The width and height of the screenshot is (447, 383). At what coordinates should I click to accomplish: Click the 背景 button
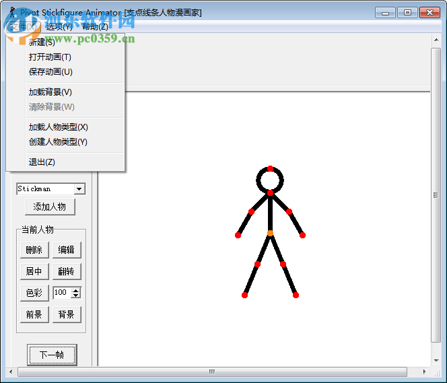point(67,314)
